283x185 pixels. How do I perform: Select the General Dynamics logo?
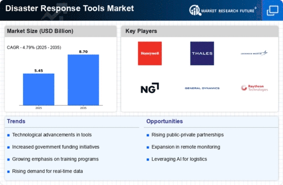pos(202,88)
